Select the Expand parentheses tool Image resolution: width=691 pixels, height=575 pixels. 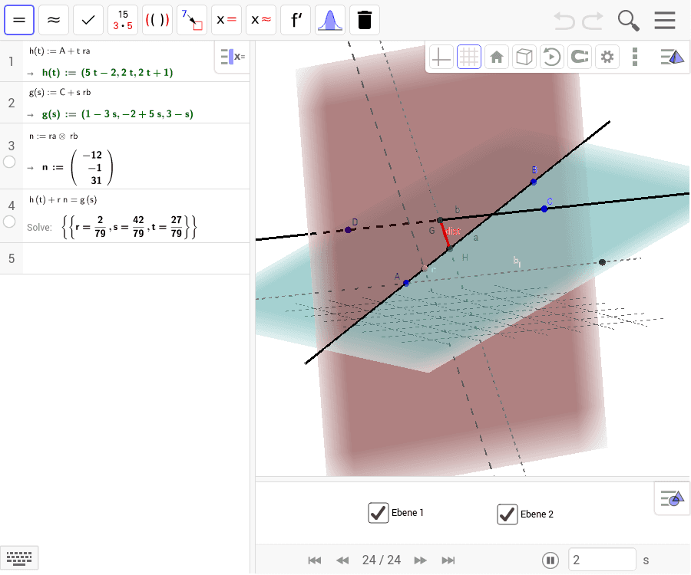(x=157, y=20)
